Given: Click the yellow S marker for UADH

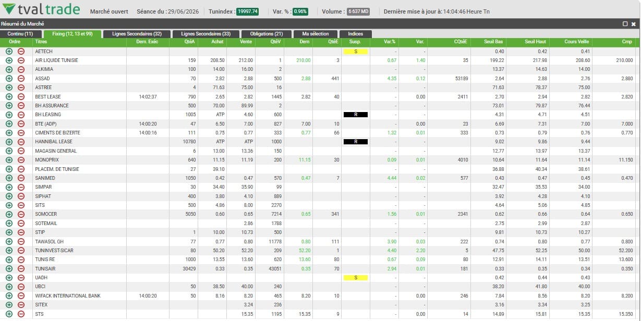Looking at the screenshot, I should click(356, 278).
